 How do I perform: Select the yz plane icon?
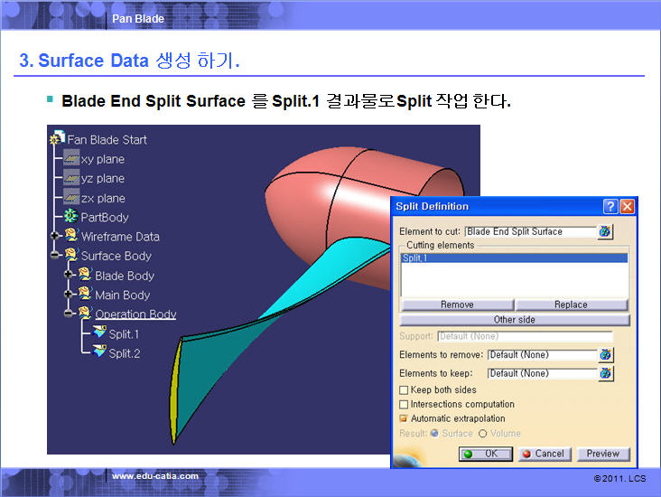click(70, 179)
